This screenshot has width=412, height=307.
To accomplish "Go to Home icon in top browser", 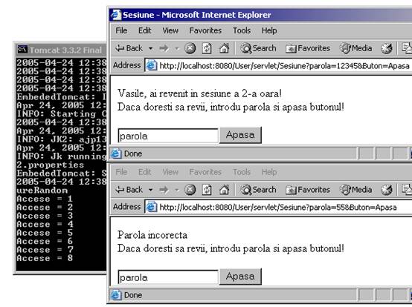I will [224, 48].
